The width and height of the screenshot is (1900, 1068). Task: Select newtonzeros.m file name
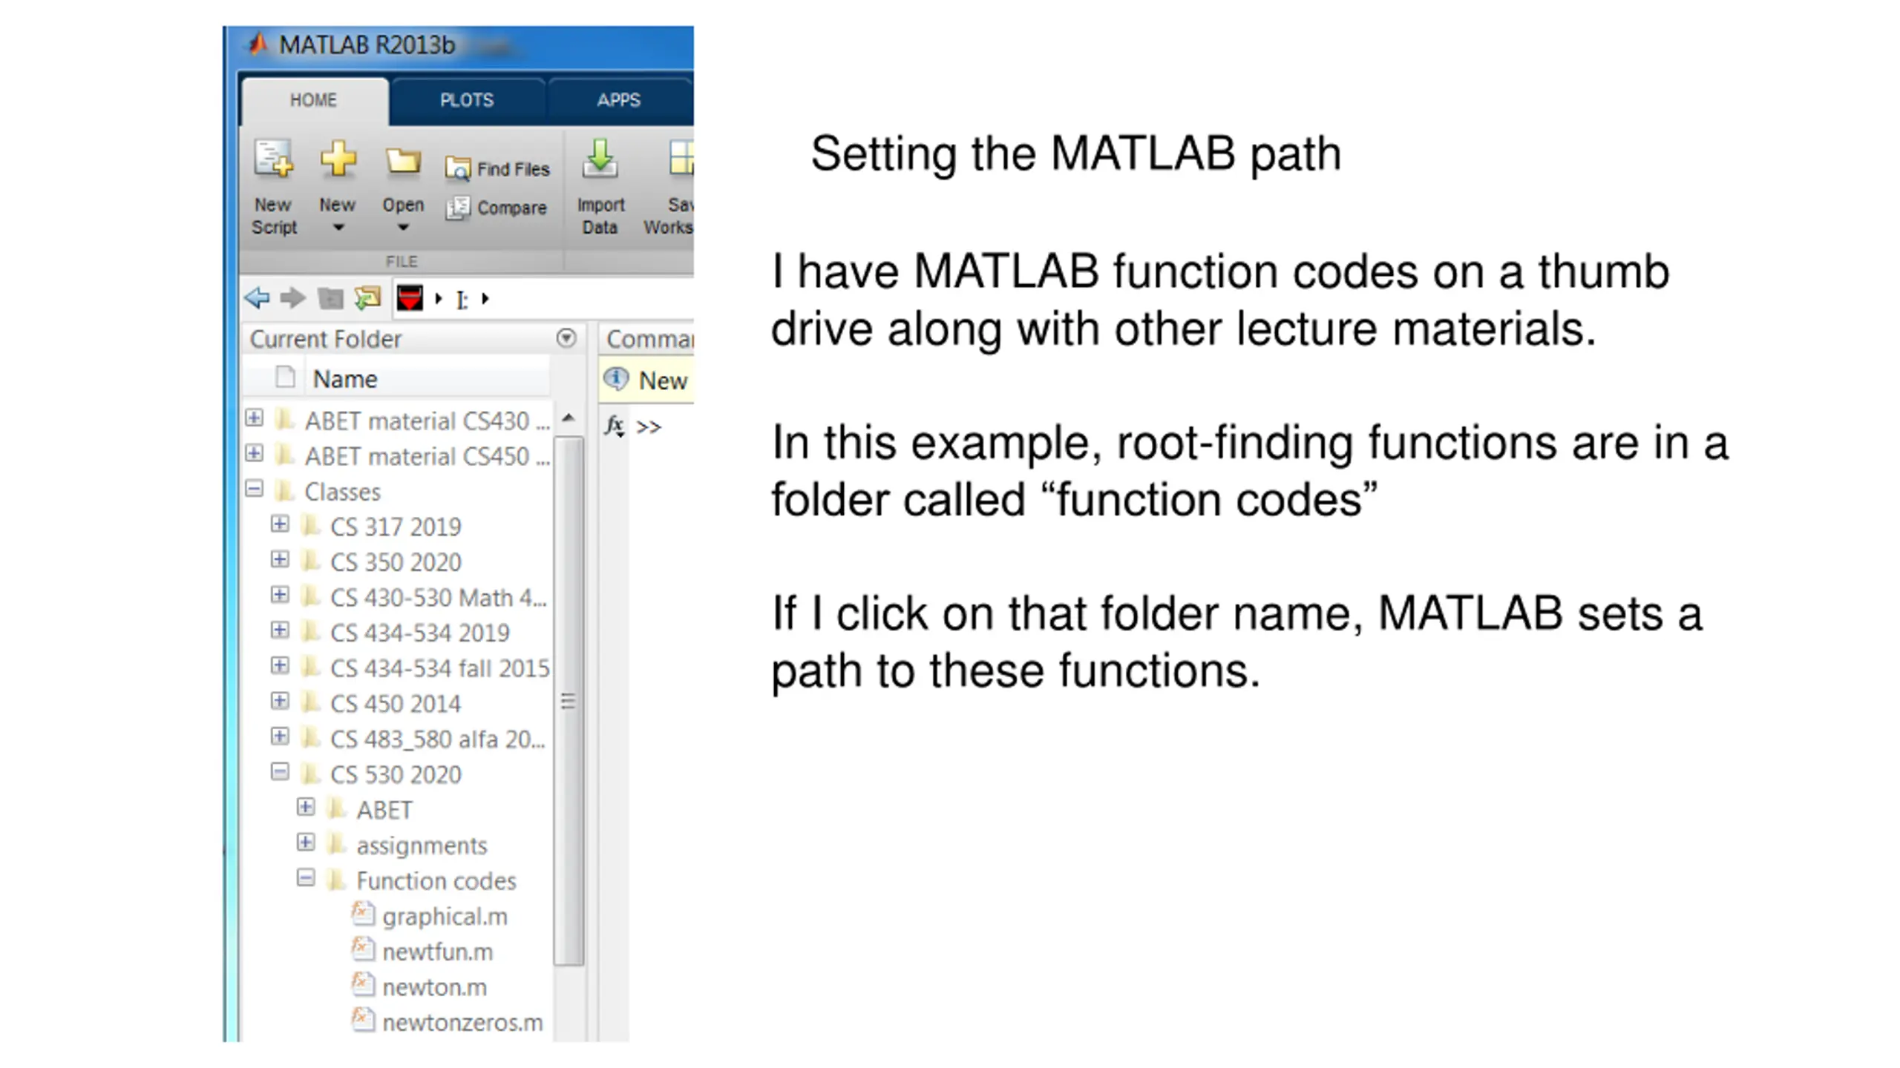point(462,1023)
